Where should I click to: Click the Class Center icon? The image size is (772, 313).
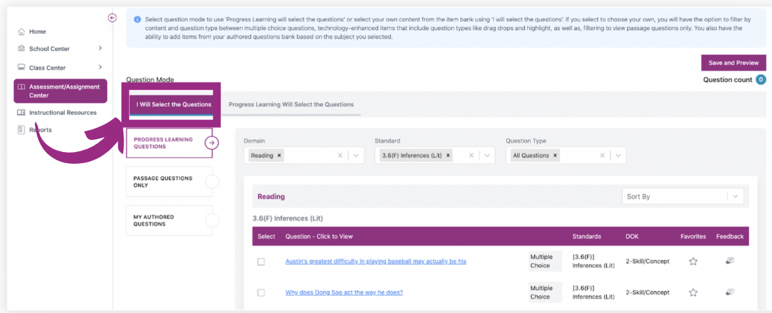(21, 67)
